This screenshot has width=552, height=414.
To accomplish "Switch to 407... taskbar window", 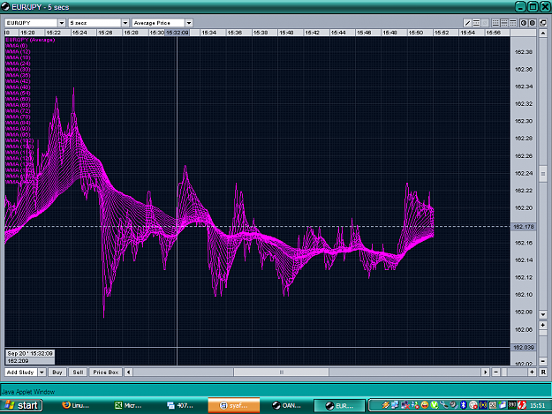I will (180, 405).
